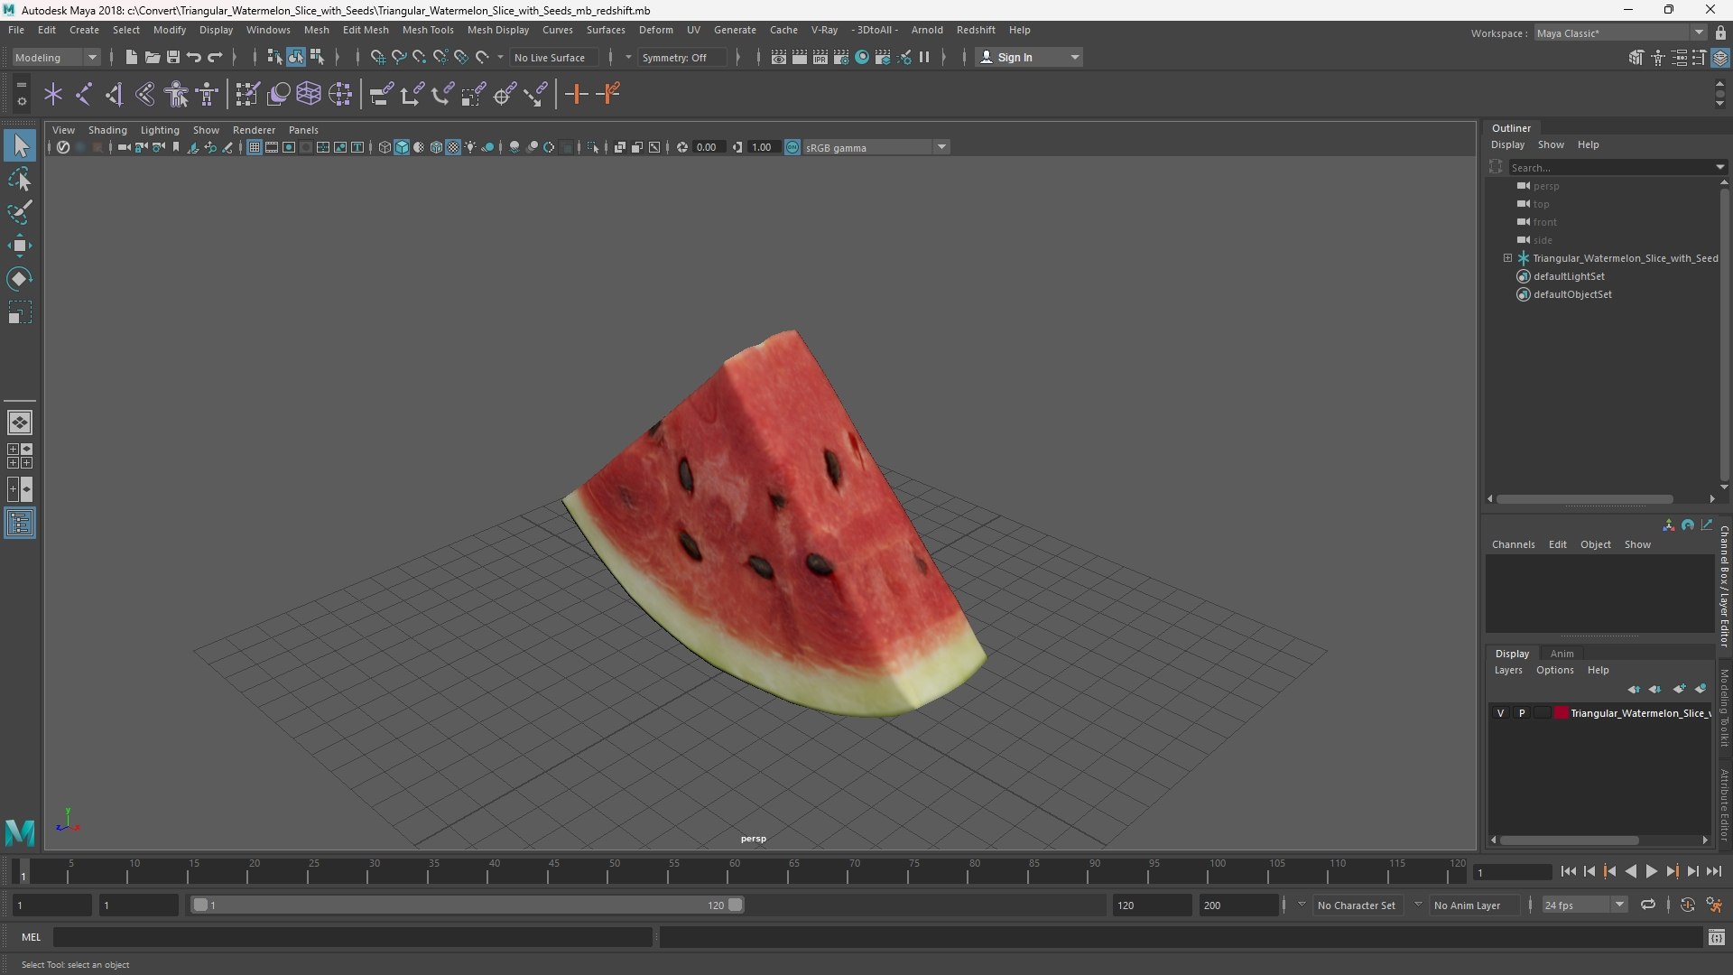
Task: Toggle layer visibility V box
Action: [1501, 713]
